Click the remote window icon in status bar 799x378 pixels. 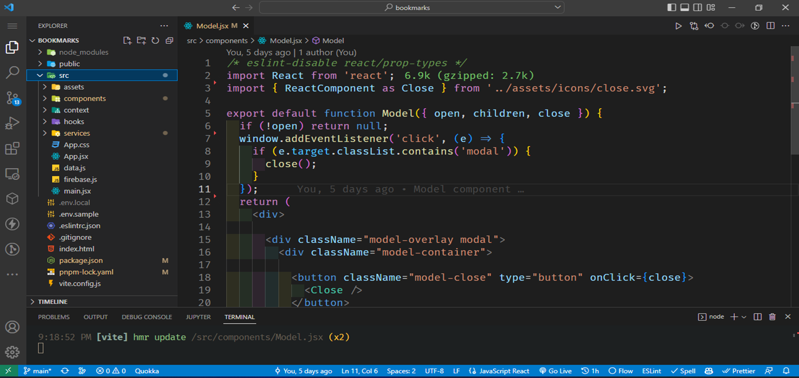tap(8, 371)
